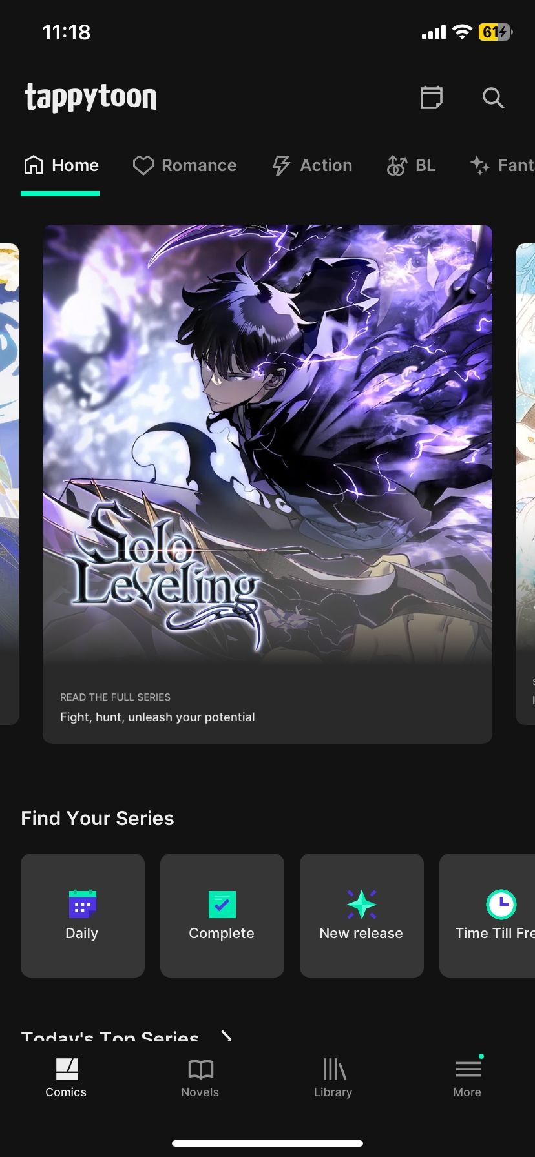Show next banner on right edge
Image resolution: width=535 pixels, height=1157 pixels.
tap(525, 484)
